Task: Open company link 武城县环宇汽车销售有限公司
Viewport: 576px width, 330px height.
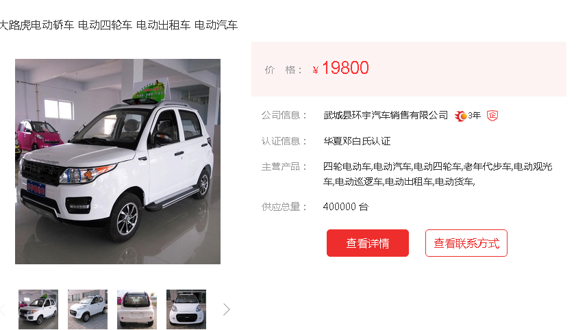Action: click(x=386, y=115)
